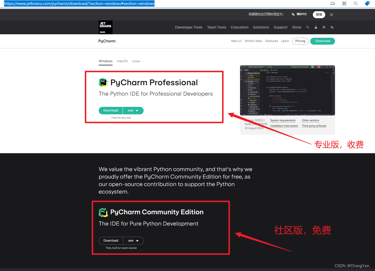Click the PyCharm Community Edition logo icon
Viewport: 375px width, 271px height.
tap(103, 212)
